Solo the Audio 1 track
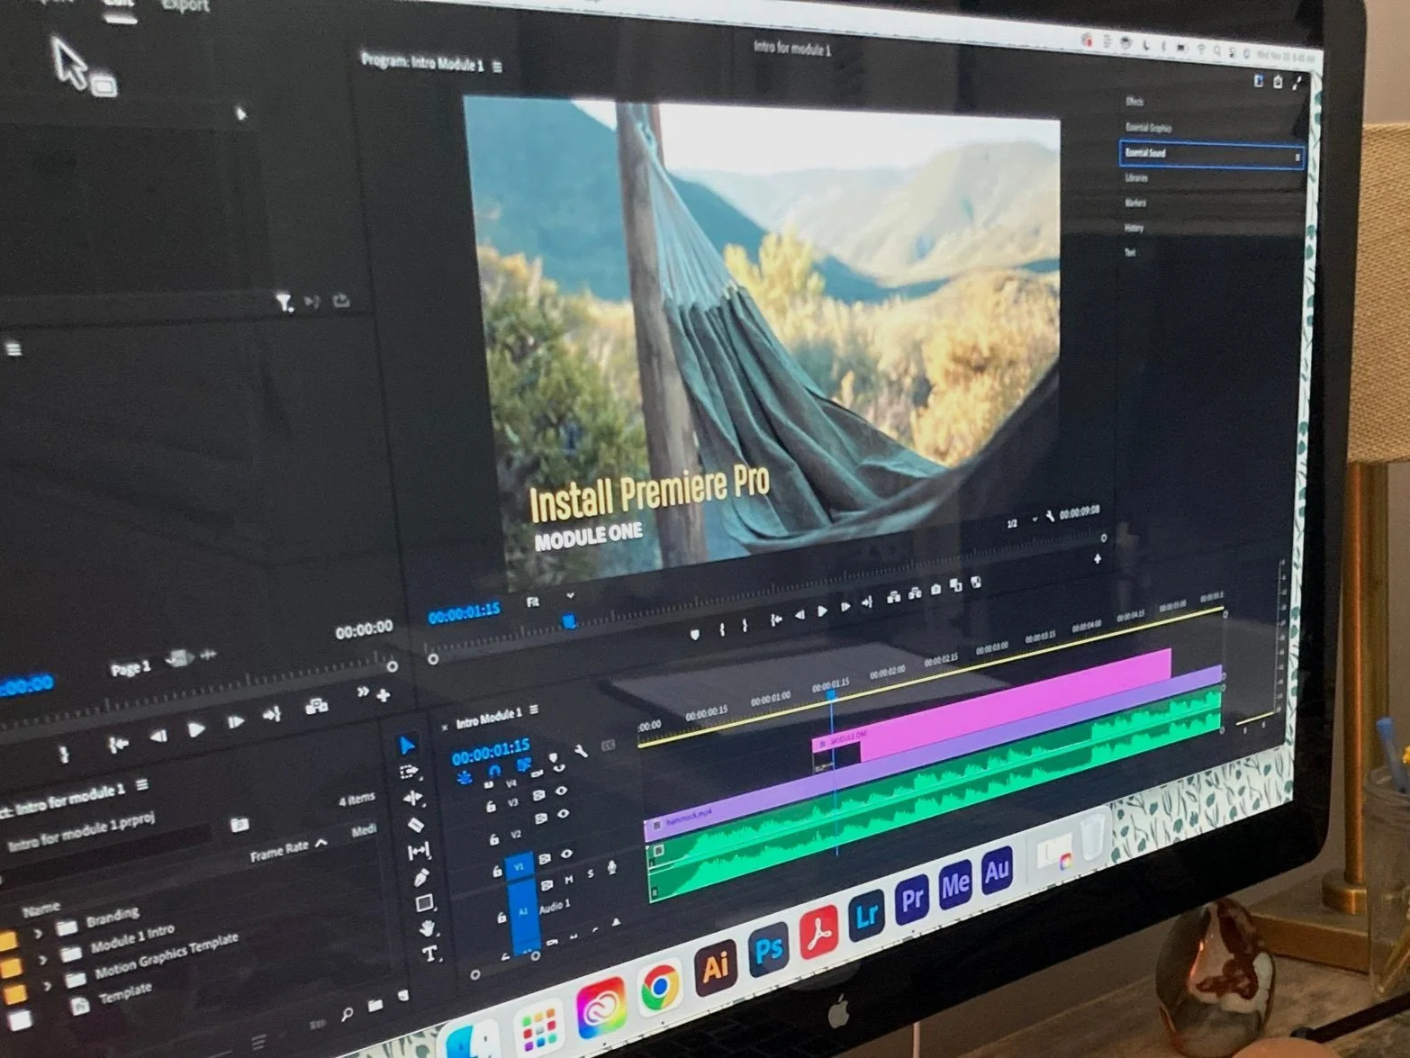 tap(591, 874)
